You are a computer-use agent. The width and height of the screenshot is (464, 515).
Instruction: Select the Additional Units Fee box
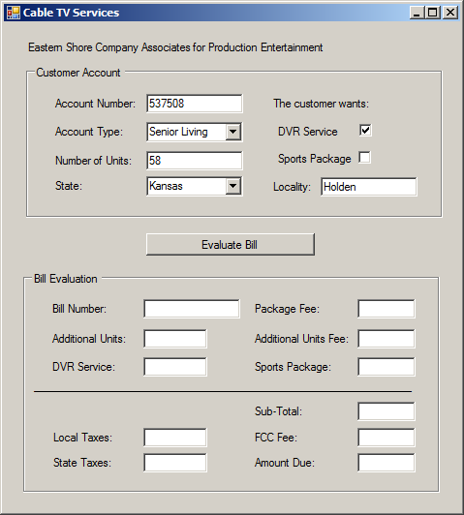[387, 339]
